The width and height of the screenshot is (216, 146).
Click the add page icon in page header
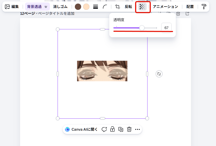point(187,13)
